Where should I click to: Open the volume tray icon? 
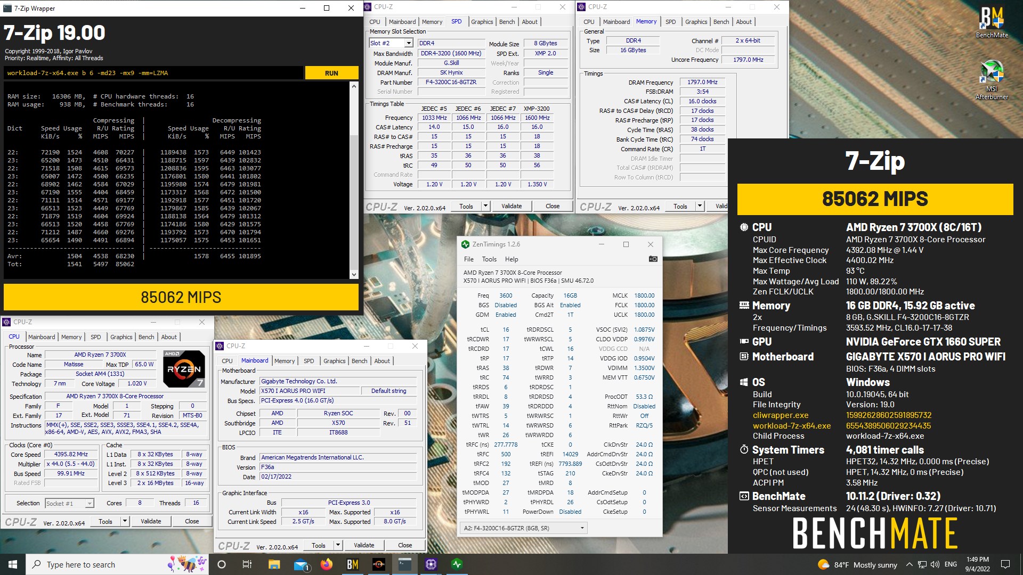pyautogui.click(x=935, y=565)
